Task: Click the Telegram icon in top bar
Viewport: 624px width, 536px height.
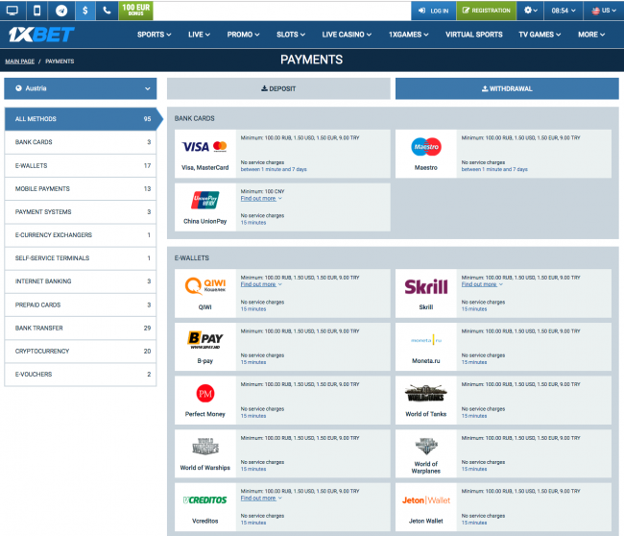Action: 61,11
